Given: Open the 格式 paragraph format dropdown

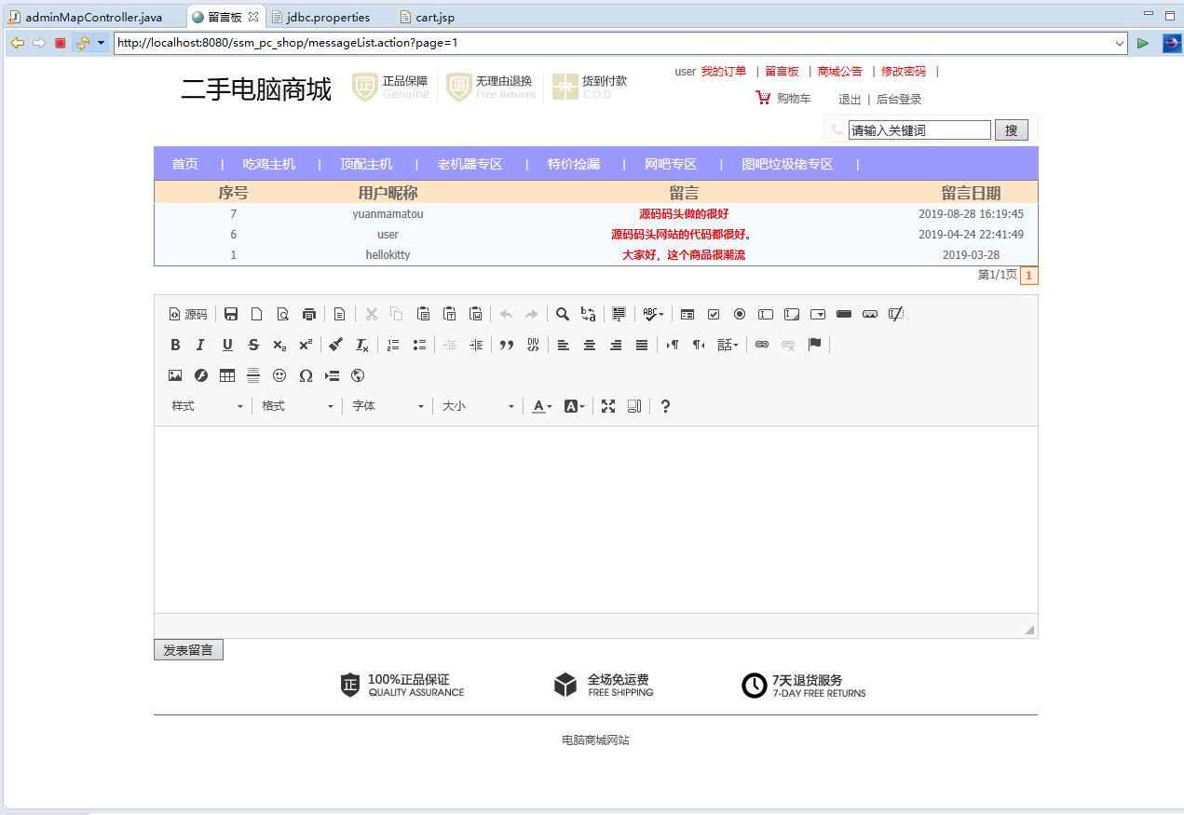Looking at the screenshot, I should [x=298, y=406].
